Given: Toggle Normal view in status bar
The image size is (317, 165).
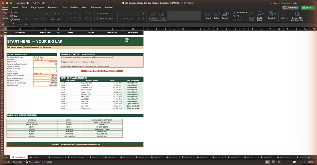Looking at the screenshot, I should [x=267, y=162].
